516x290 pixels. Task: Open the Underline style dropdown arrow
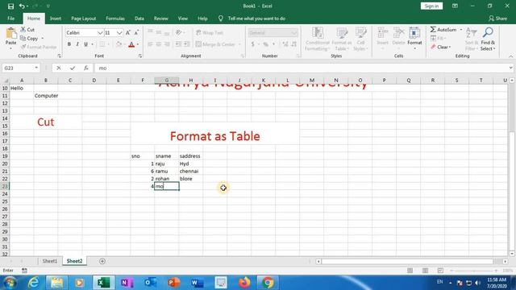92,44
